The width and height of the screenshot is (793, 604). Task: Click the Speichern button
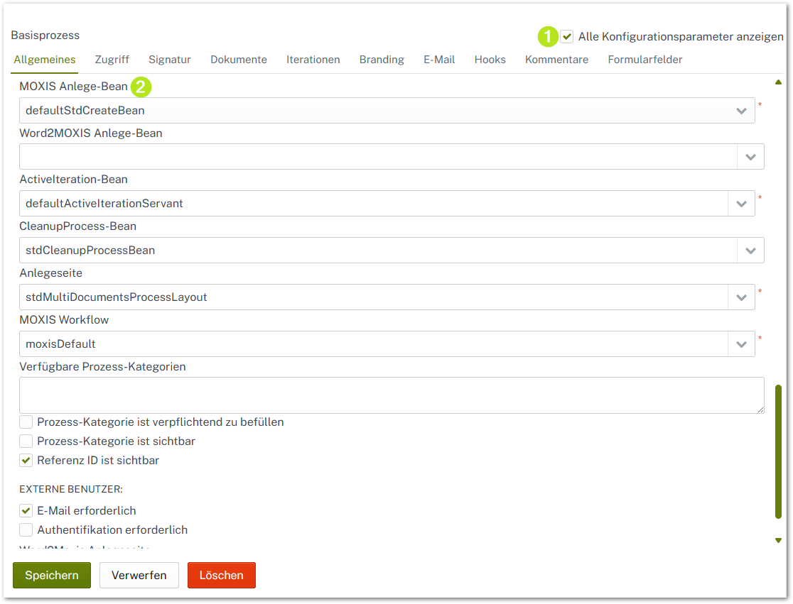pos(52,575)
